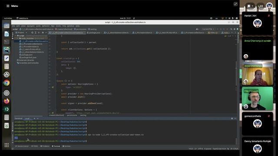278x156 pixels.
Task: Open WebStorm icon in Ubuntu dock
Action: click(7, 50)
